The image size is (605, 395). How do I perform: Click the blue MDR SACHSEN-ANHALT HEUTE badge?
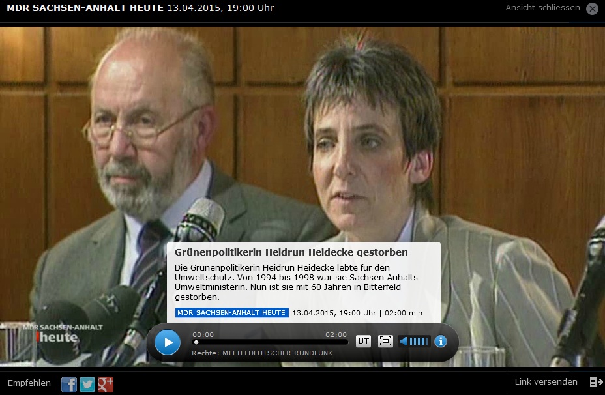coord(231,313)
